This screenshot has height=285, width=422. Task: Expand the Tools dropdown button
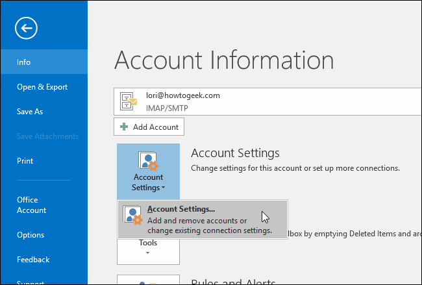point(148,251)
